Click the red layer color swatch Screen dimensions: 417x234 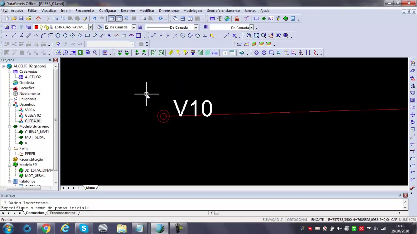click(36, 27)
